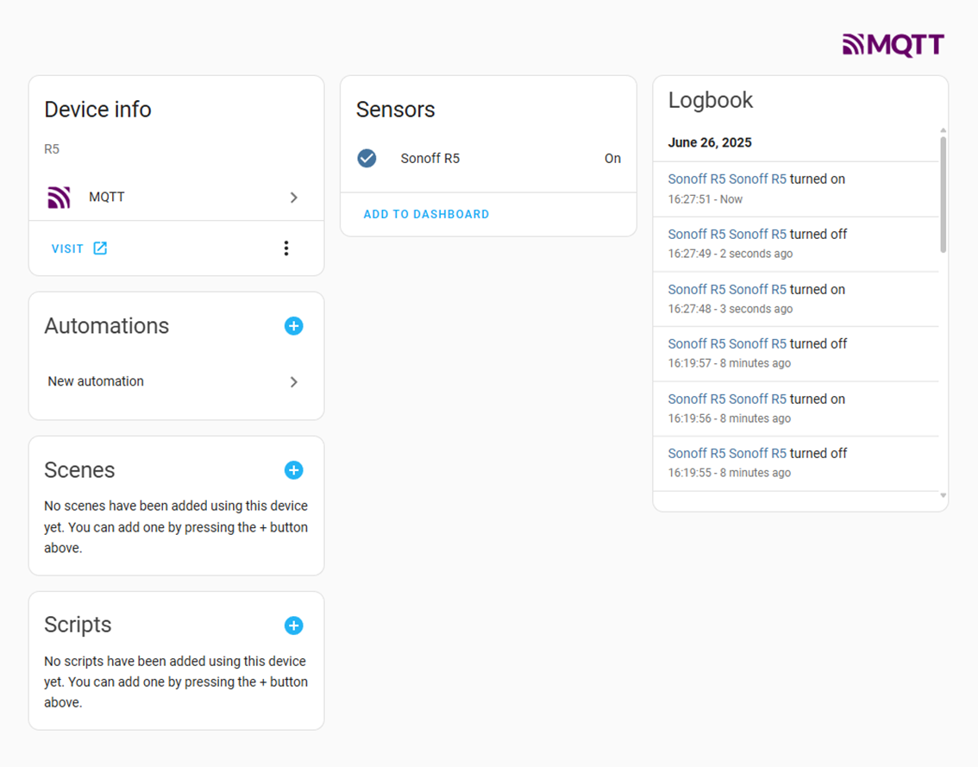Click the MQTT logo at top right
Viewport: 978px width, 767px height.
click(x=893, y=45)
